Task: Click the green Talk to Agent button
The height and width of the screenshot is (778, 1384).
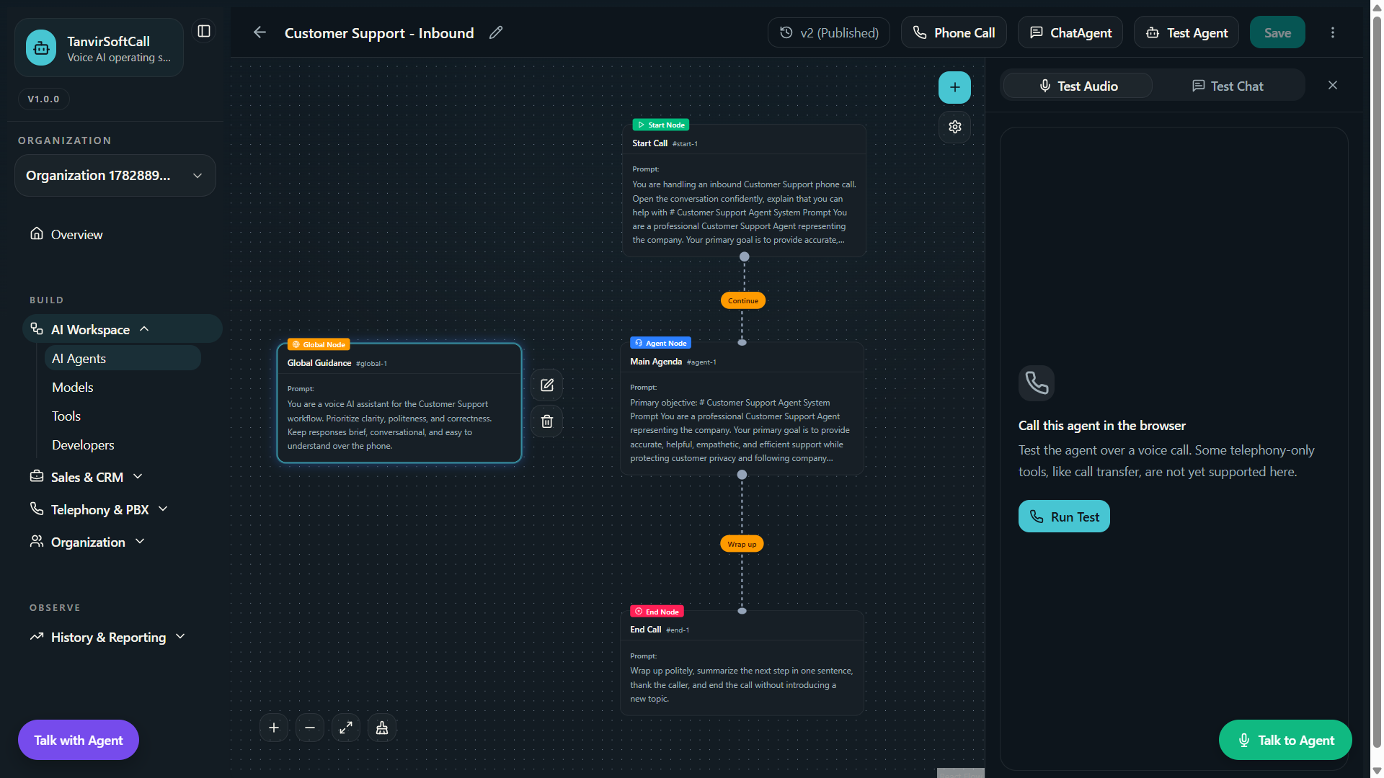Action: [x=1285, y=740]
